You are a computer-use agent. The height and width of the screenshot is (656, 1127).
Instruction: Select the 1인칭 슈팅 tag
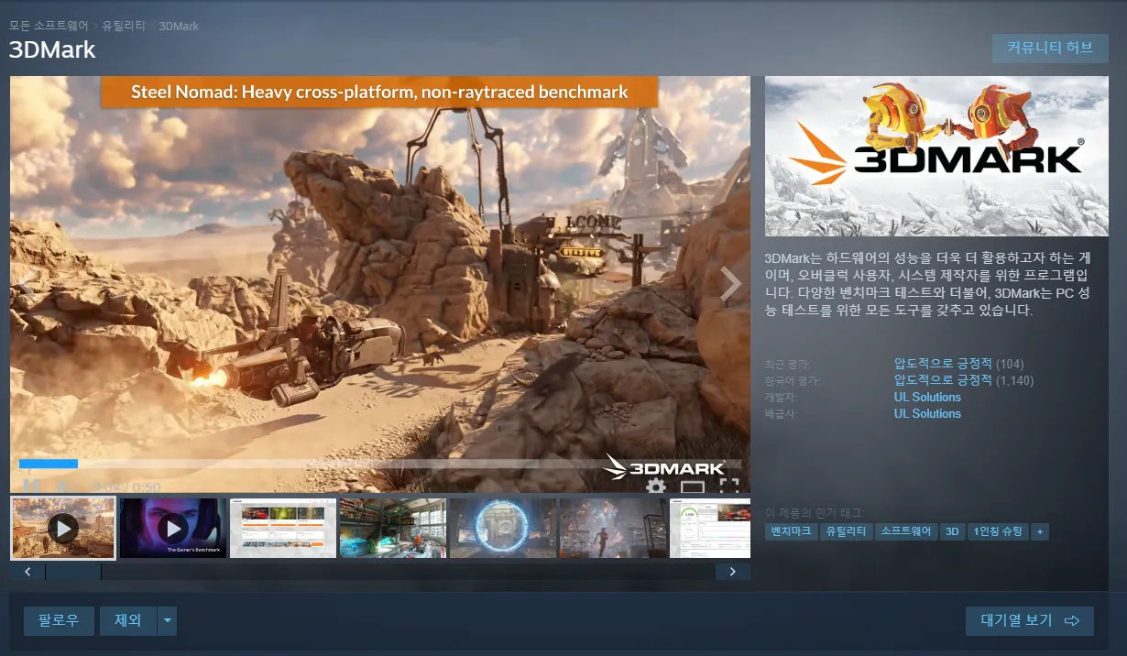(998, 531)
